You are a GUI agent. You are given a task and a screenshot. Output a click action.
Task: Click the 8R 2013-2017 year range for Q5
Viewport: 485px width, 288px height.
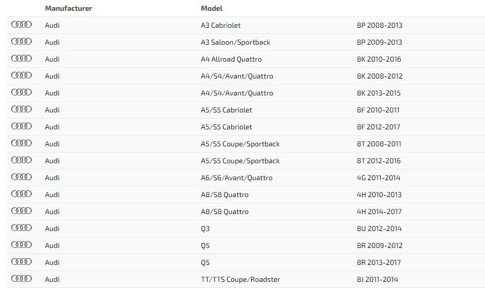click(x=379, y=262)
